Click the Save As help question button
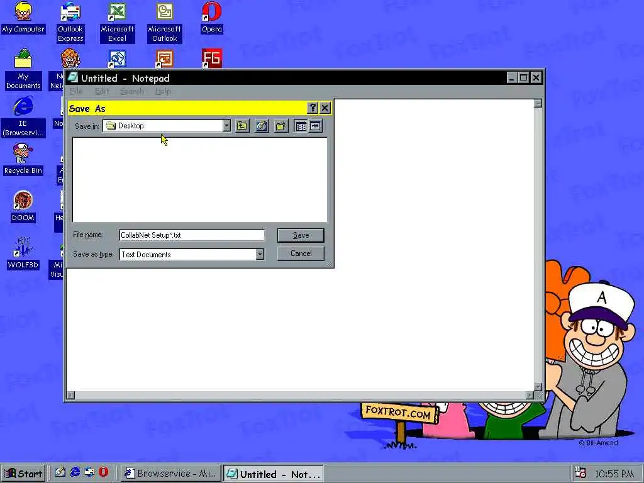Image resolution: width=644 pixels, height=483 pixels. [x=313, y=108]
